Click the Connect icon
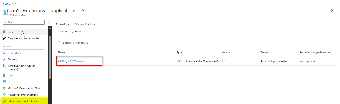The image size is (340, 104). [4, 59]
